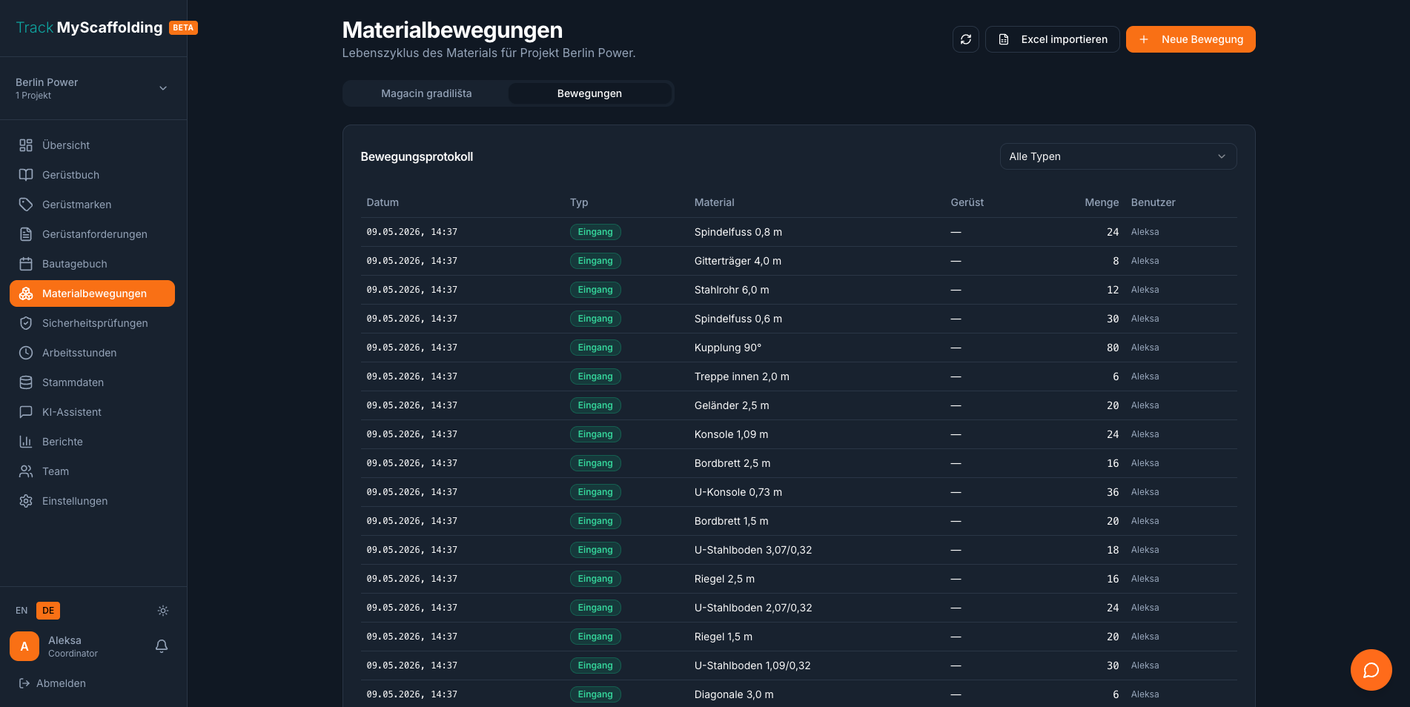1410x707 pixels.
Task: Click Neue Bewegung button
Action: coord(1190,39)
